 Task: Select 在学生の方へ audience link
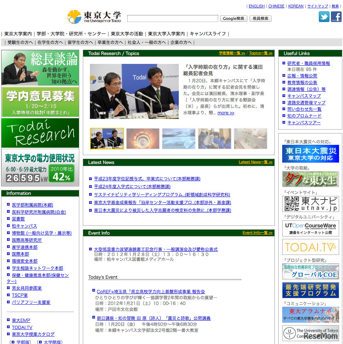tap(50, 43)
